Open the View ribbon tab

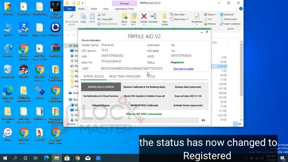(x=106, y=9)
